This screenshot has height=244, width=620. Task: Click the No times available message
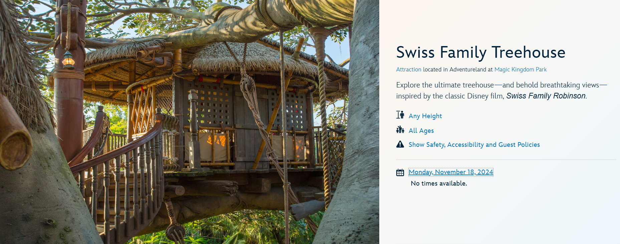click(439, 183)
